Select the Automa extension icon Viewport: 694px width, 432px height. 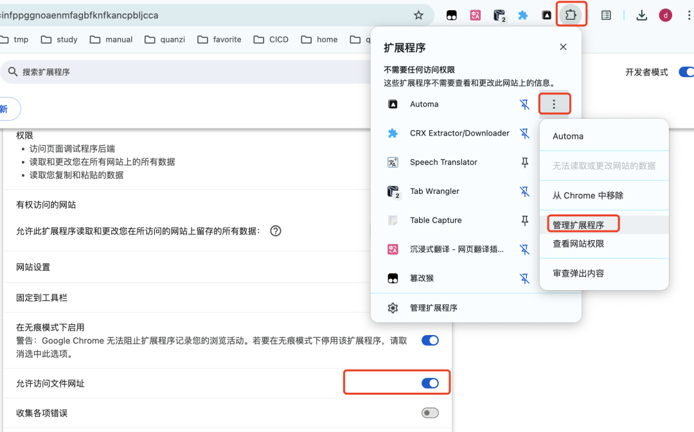393,103
